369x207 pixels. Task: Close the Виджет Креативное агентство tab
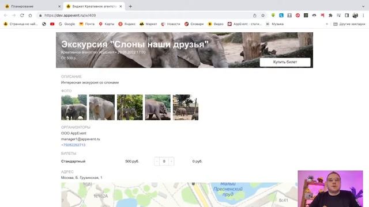121,6
